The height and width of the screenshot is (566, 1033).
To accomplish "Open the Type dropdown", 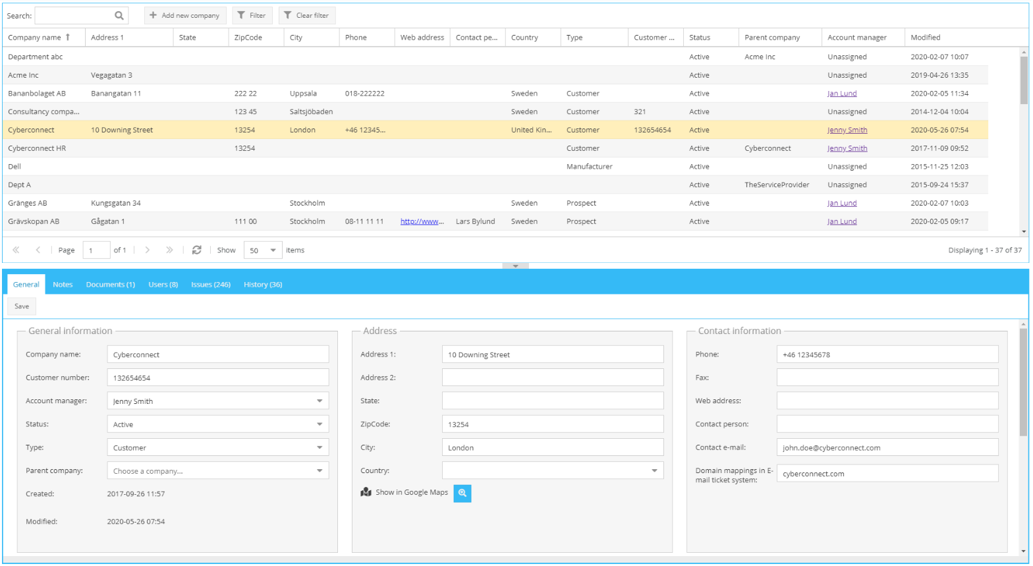I will point(320,447).
